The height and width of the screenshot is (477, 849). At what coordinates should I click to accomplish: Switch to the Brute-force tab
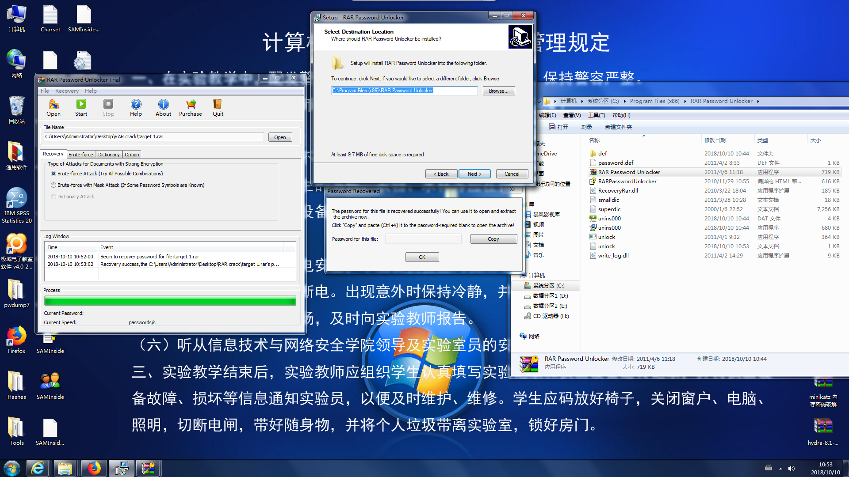(81, 155)
